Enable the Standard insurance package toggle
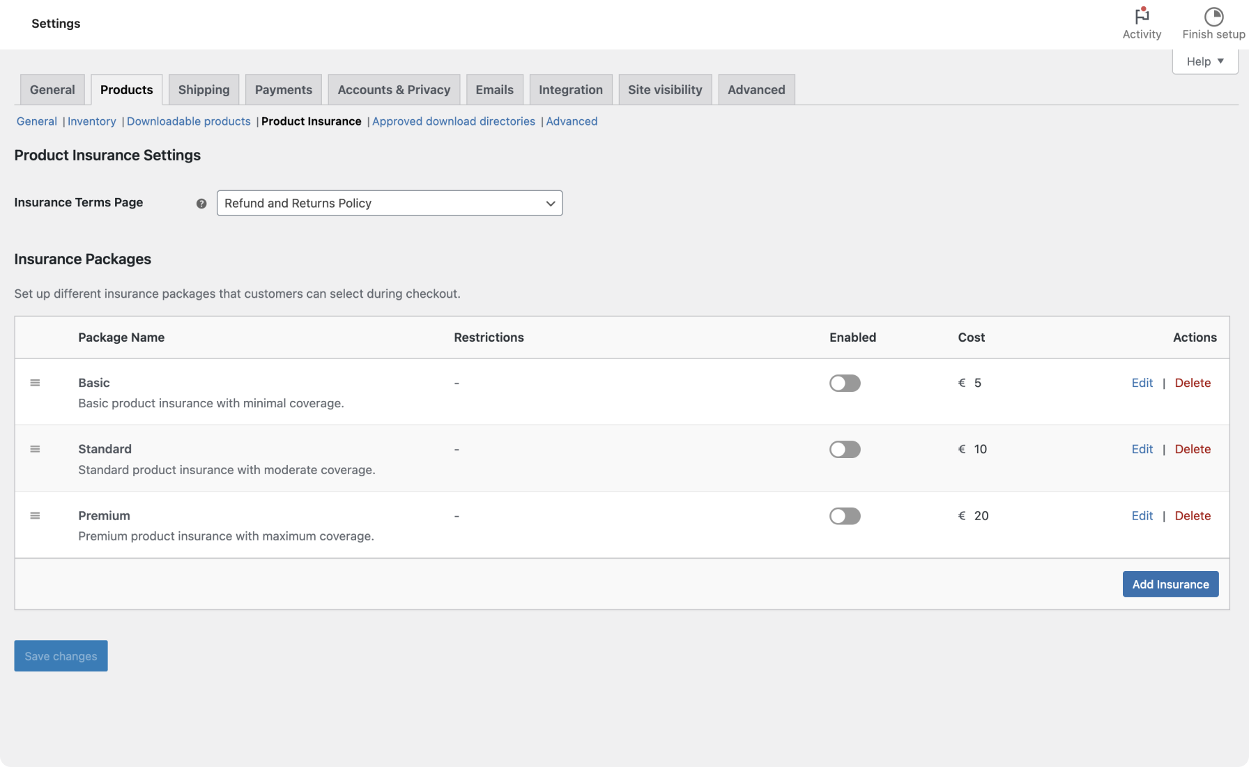 (x=844, y=449)
